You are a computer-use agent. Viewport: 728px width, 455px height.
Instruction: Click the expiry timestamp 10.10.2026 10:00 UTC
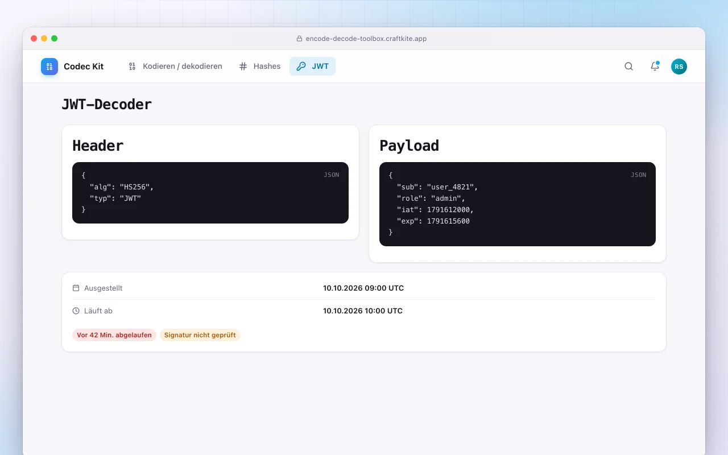pyautogui.click(x=363, y=311)
